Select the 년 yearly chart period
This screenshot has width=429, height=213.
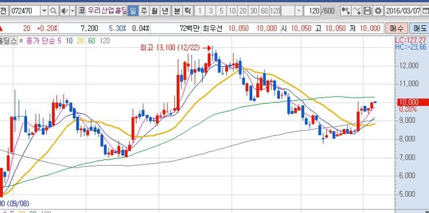[165, 11]
